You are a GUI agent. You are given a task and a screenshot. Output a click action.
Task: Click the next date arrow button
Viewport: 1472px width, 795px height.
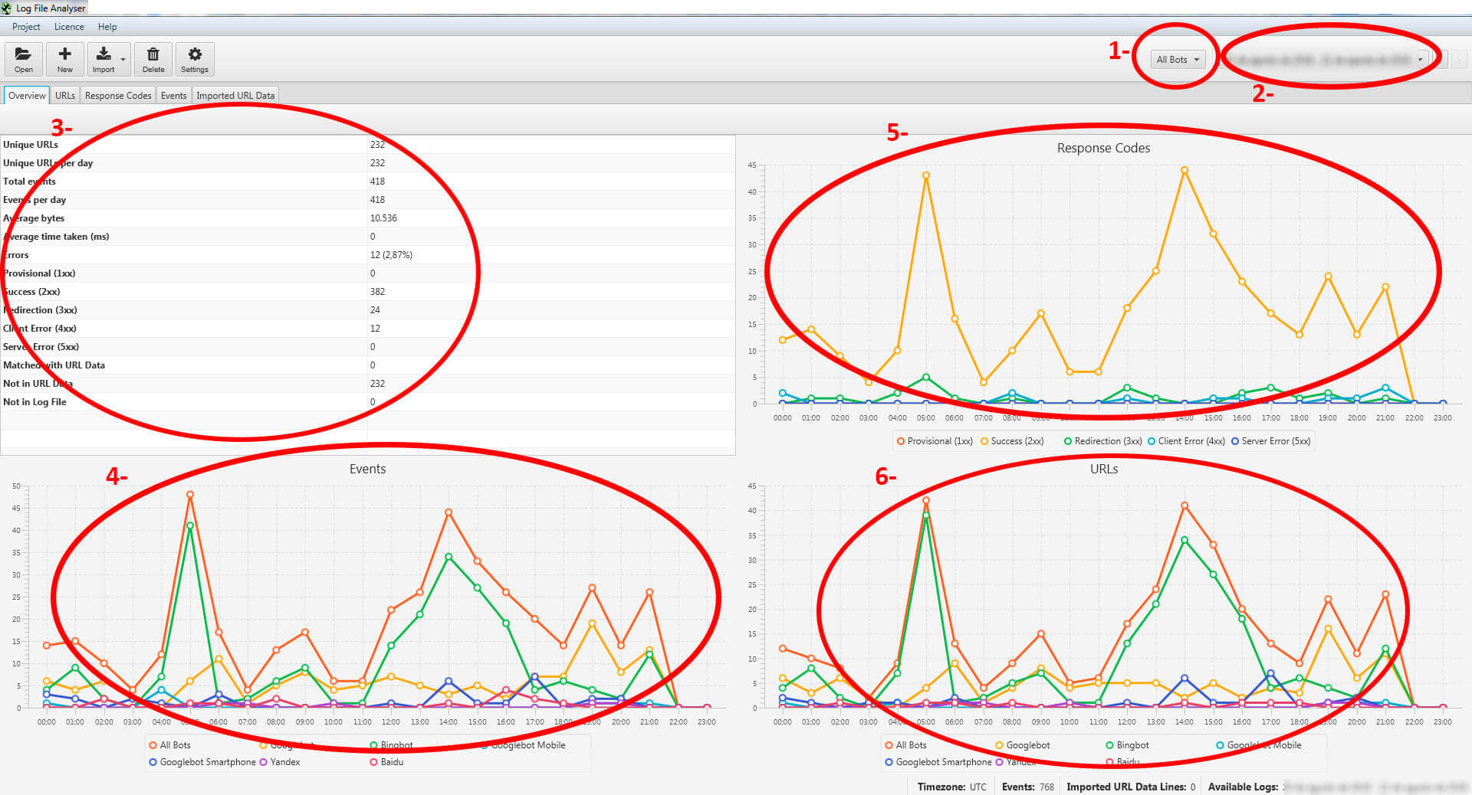click(1459, 60)
